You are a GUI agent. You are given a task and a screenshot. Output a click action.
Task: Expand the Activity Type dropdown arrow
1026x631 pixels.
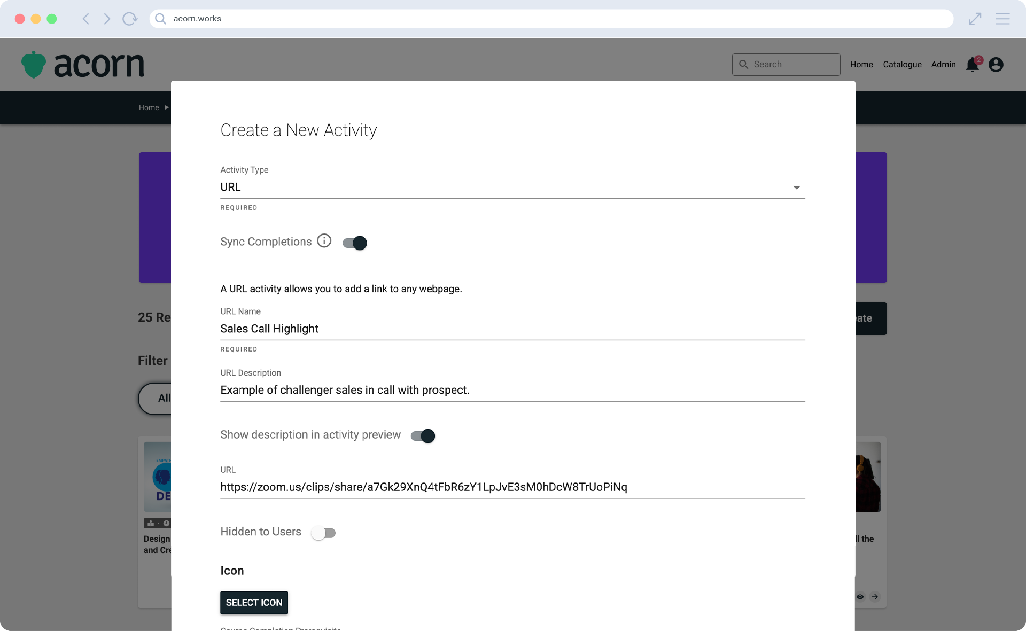pos(796,188)
